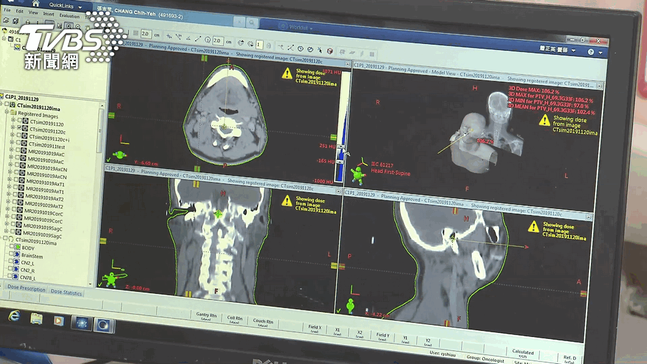Switch to the Dose Prescription tab

click(26, 288)
